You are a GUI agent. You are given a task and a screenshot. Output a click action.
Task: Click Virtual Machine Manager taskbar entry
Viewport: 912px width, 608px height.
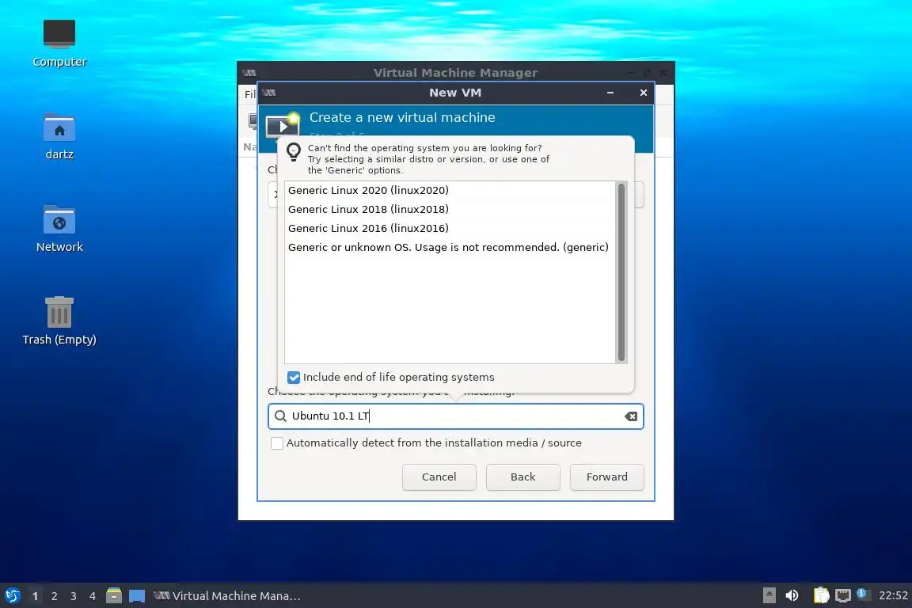[x=227, y=596]
